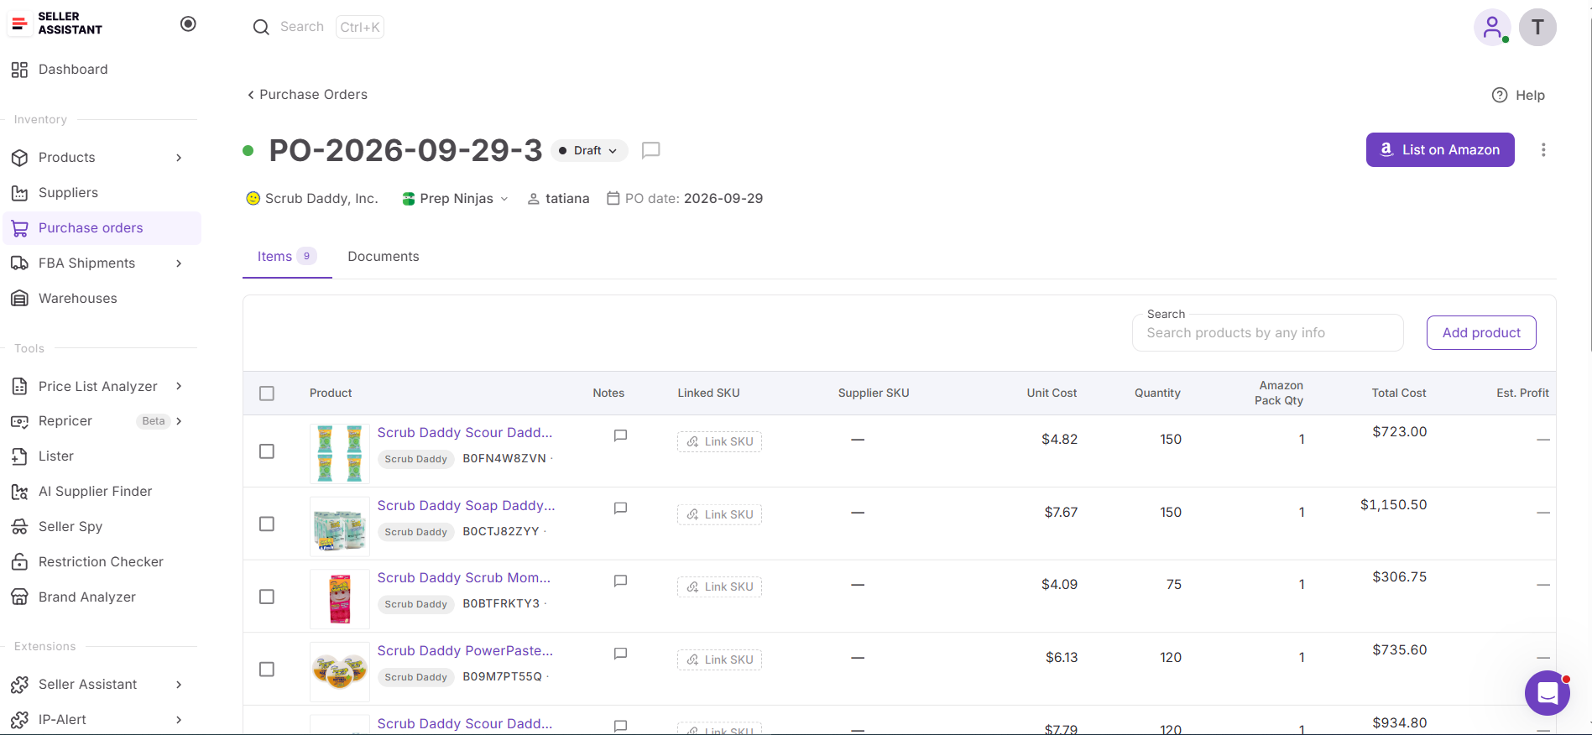Switch to the Documents tab
Viewport: 1592px width, 735px height.
coord(384,257)
